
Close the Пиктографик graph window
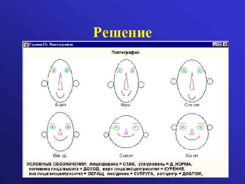225,44
